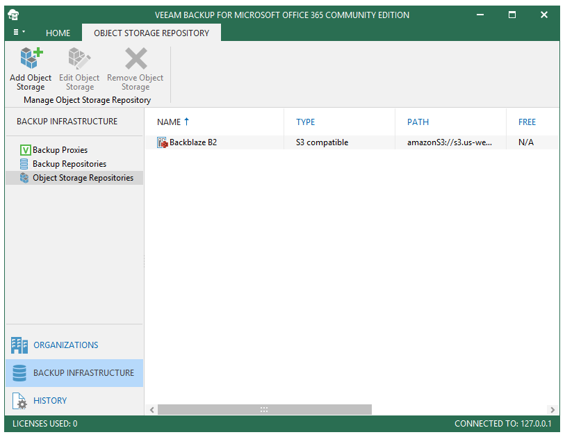Viewport: 565px width, 437px height.
Task: Open Backup Repositories tree item
Action: tap(69, 164)
